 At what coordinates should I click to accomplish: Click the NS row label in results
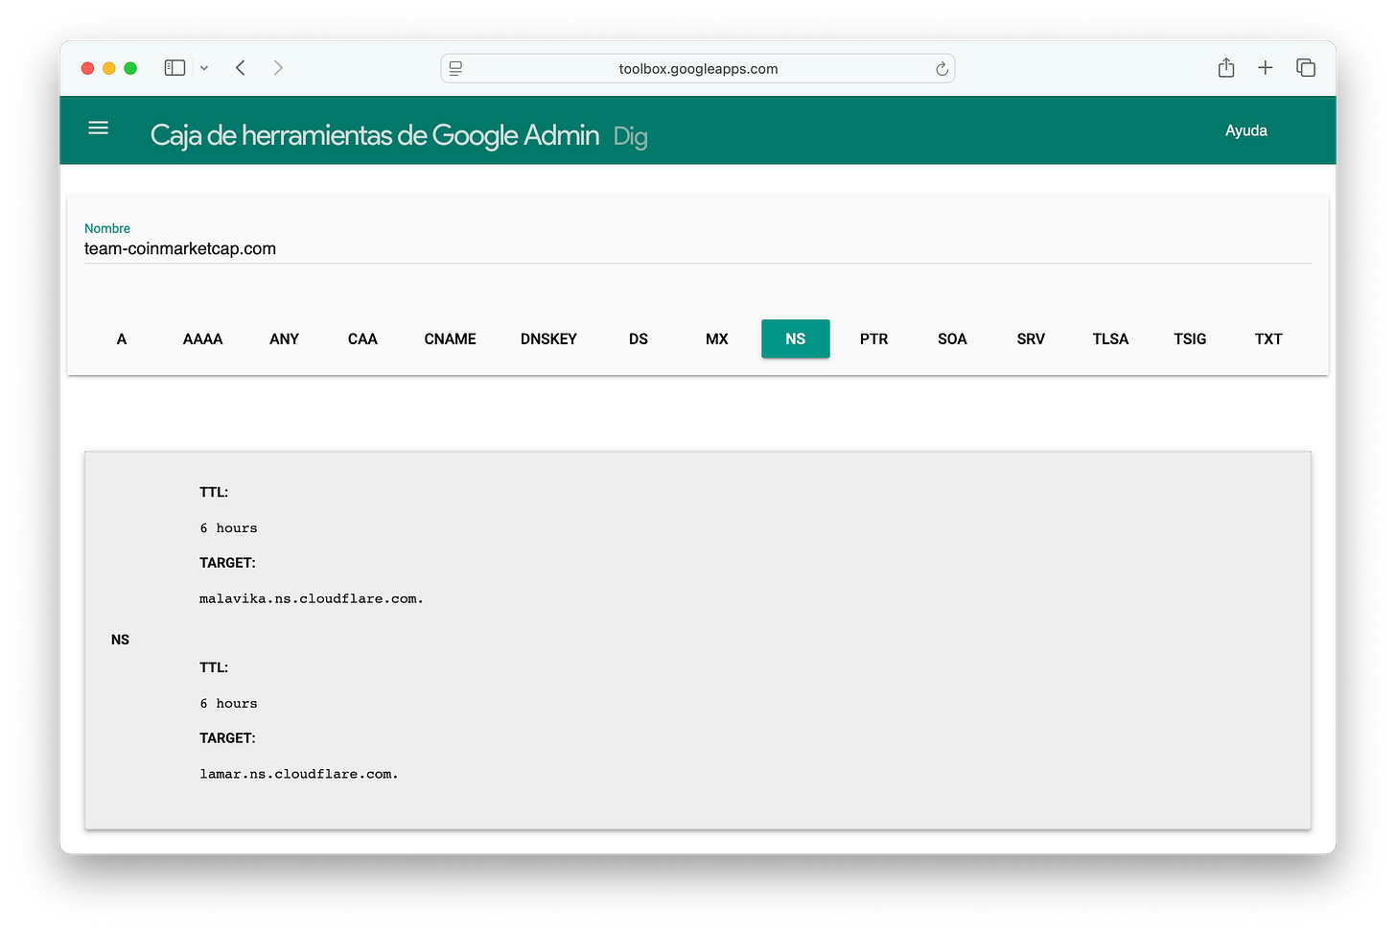click(120, 640)
